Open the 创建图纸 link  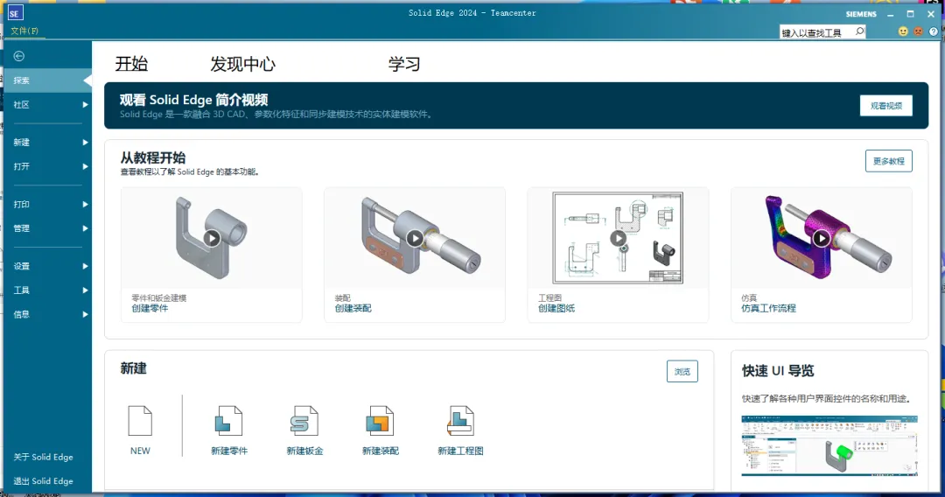[x=556, y=309]
